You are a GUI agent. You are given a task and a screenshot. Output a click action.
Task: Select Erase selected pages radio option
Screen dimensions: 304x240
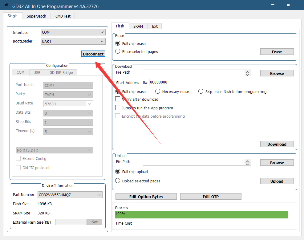pos(118,51)
